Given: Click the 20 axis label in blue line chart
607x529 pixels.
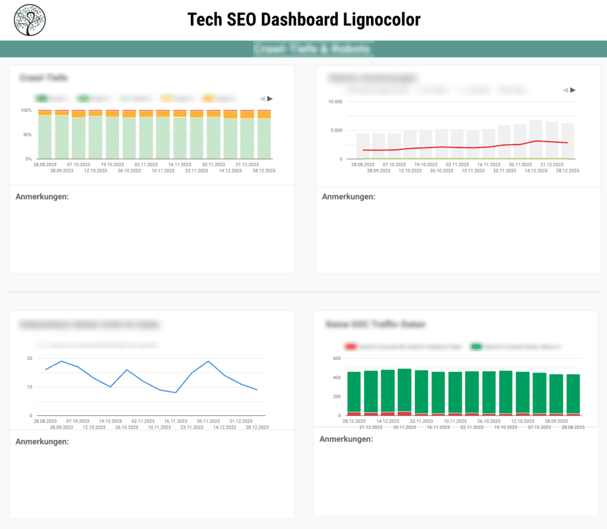Looking at the screenshot, I should click(x=30, y=358).
